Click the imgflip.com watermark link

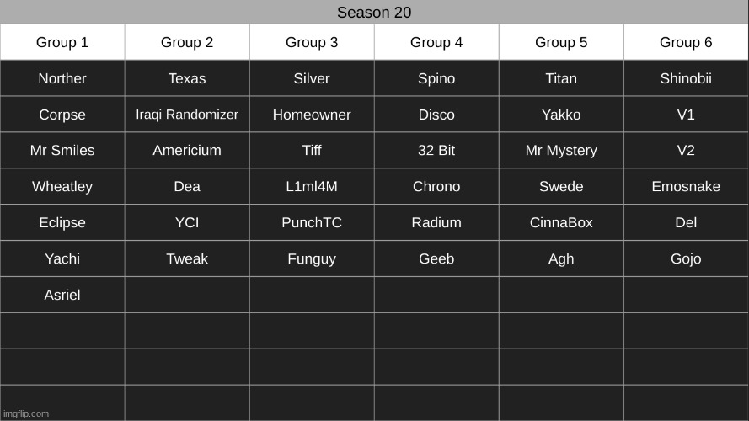pos(25,413)
